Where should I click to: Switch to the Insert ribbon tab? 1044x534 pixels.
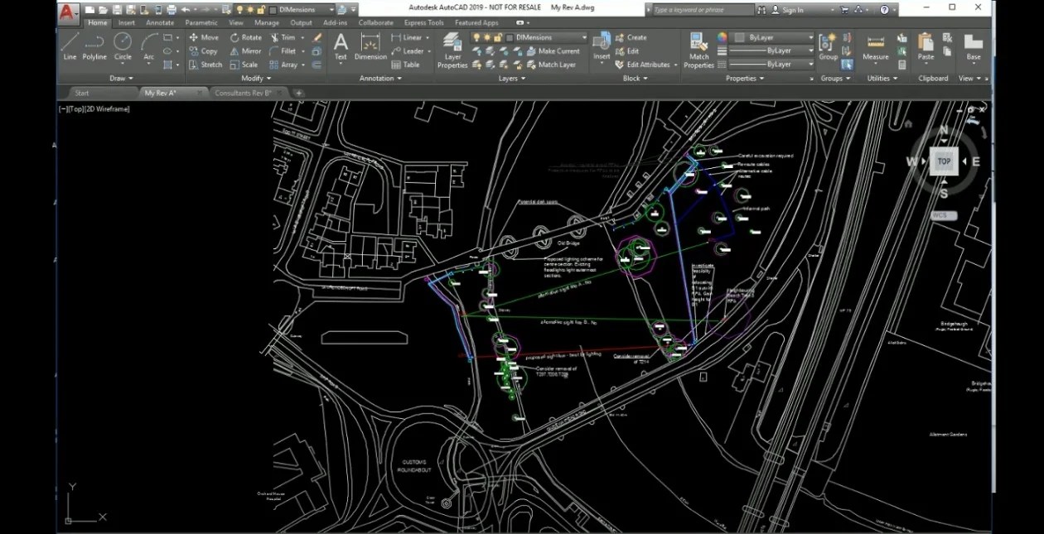[x=126, y=22]
